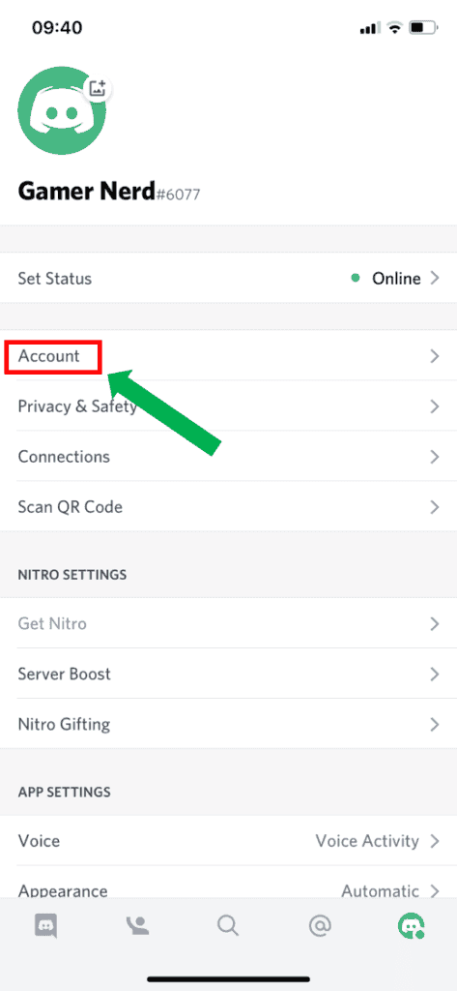457x991 pixels.
Task: Open the Friends tab icon
Action: point(137,926)
